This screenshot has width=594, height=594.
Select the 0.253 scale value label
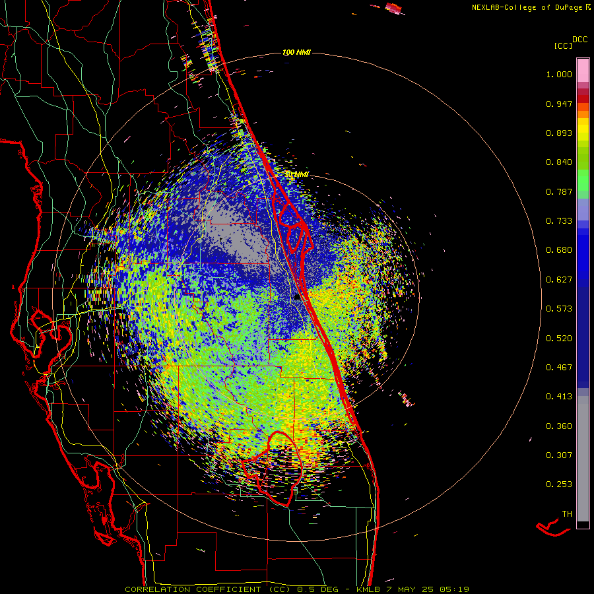(559, 484)
